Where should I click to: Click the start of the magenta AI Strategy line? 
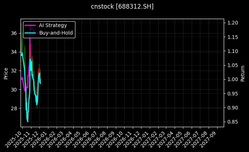click(22, 79)
